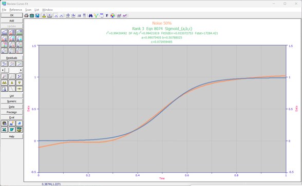Open the Reference menu
Screen dimensions: 302x186
tap(15, 10)
